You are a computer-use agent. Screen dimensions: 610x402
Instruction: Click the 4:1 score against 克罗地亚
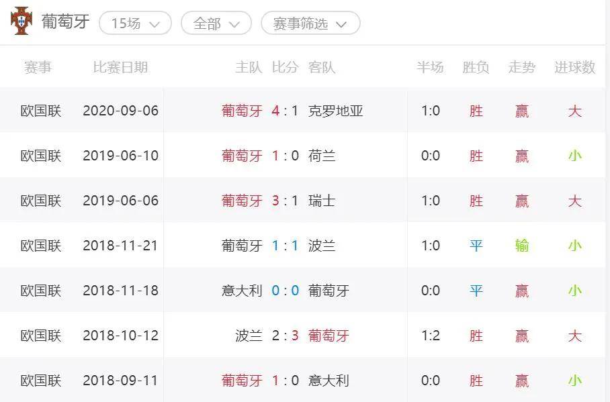(x=285, y=111)
